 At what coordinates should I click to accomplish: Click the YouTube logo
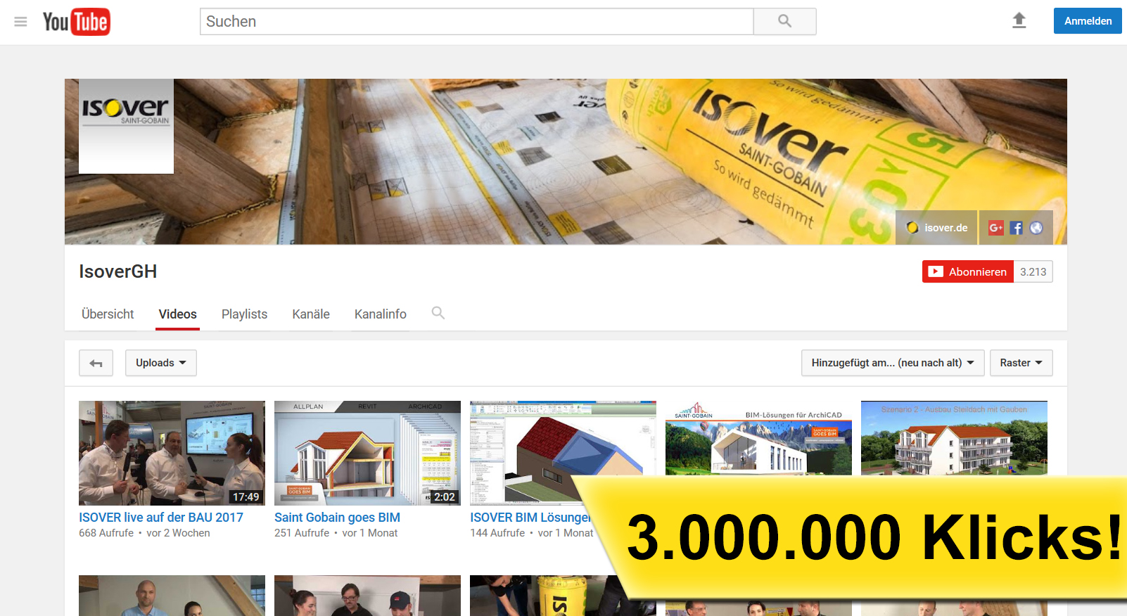(x=76, y=22)
